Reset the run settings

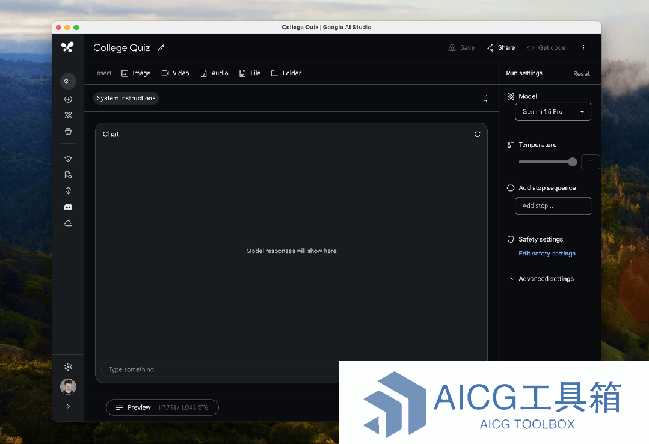click(582, 73)
